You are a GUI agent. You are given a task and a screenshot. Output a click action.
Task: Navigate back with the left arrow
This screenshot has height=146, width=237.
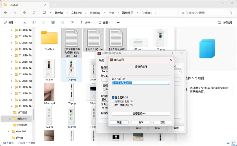[6, 13]
